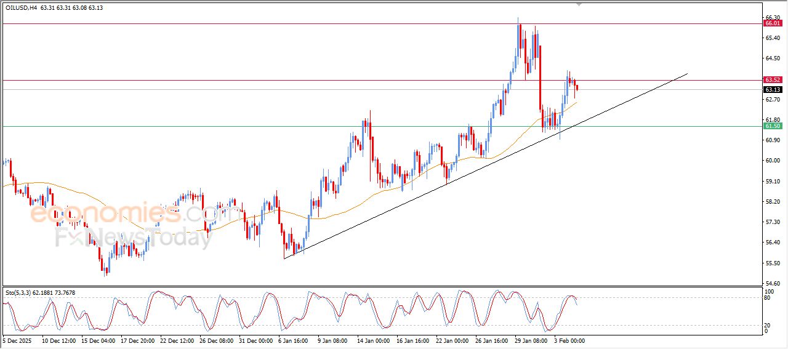
Task: Click the 60.00 price axis label
Action: coord(773,161)
